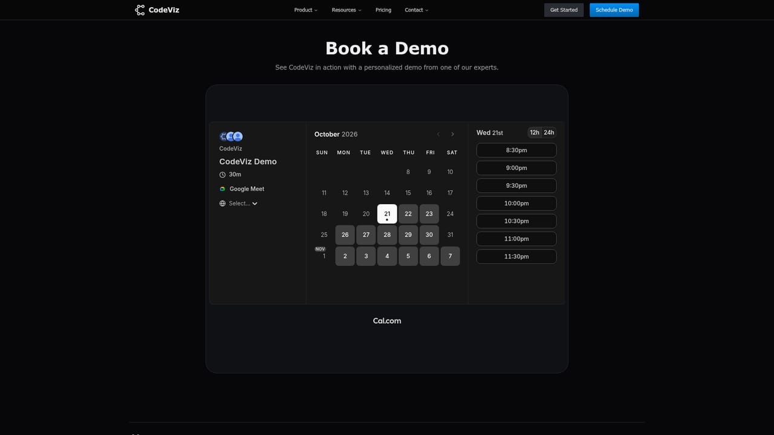
Task: Select October 29 on the calendar
Action: (x=408, y=235)
